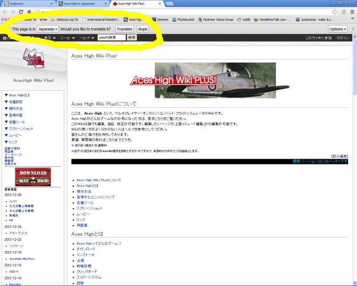
Task: Open the Simmers bookmark
Action: [x=160, y=20]
